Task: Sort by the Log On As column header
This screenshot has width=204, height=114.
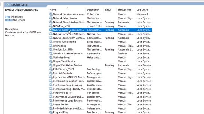Action: tap(142, 10)
